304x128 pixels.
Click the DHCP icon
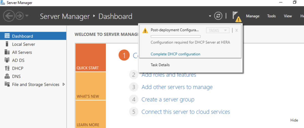point(7,68)
